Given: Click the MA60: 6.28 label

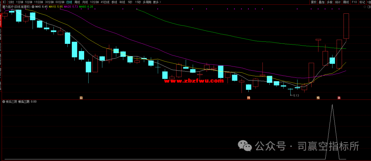Looking at the screenshot, I should 86,7.
